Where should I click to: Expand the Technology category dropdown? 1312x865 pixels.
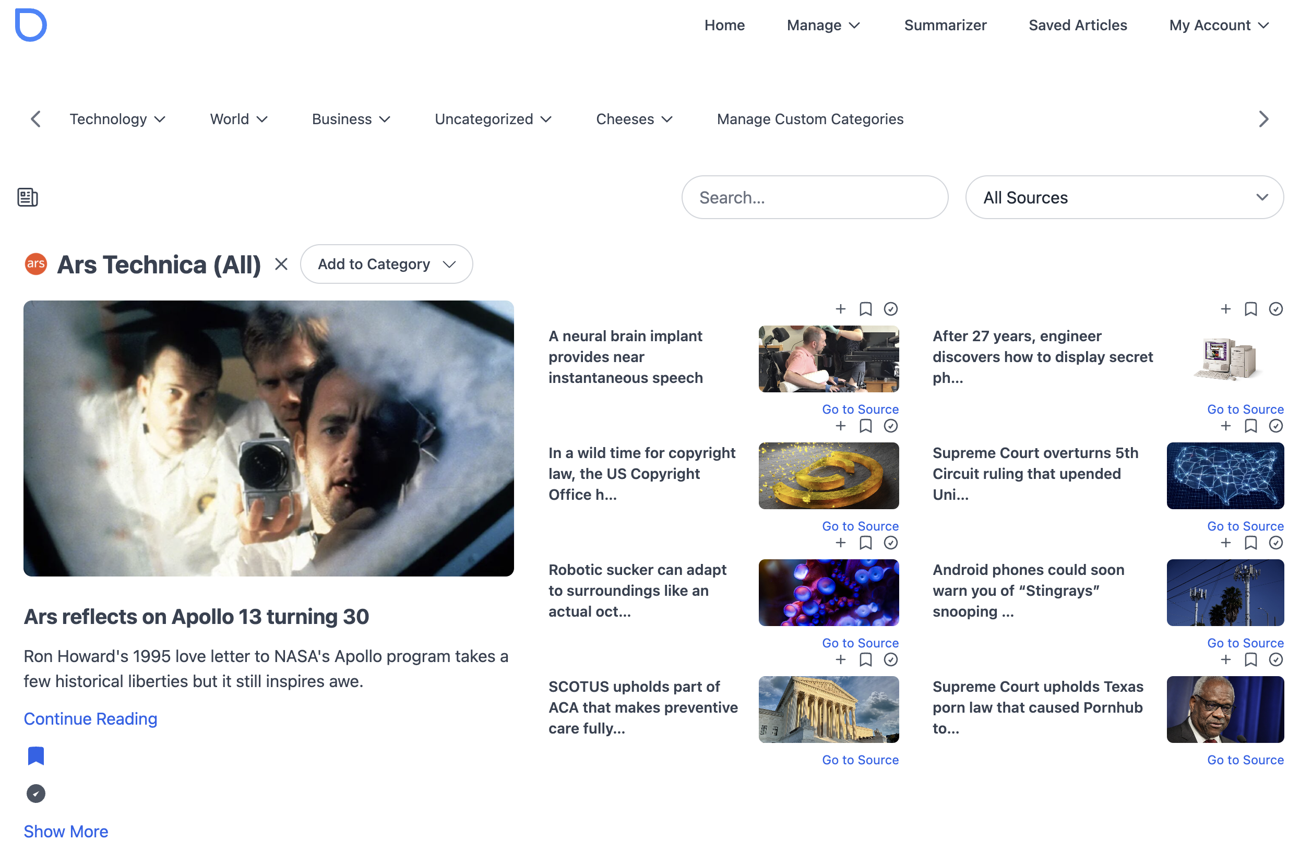point(117,119)
